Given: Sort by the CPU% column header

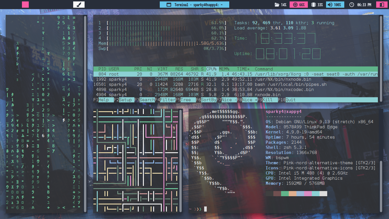Looking at the screenshot, I should 211,69.
